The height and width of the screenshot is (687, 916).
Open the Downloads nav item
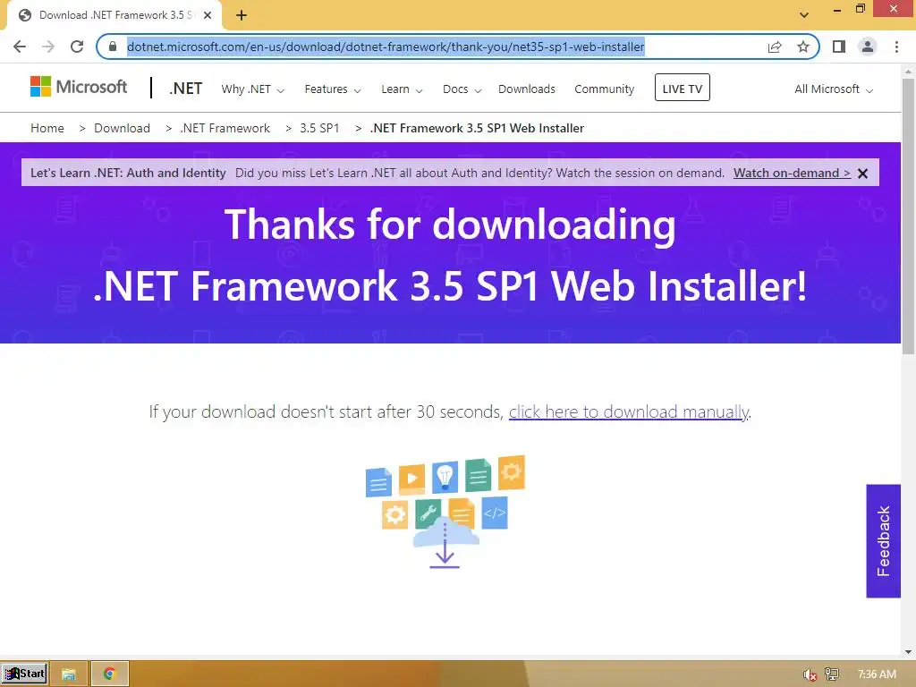point(526,89)
